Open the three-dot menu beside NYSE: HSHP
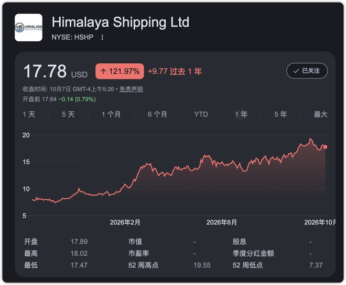 tap(102, 37)
